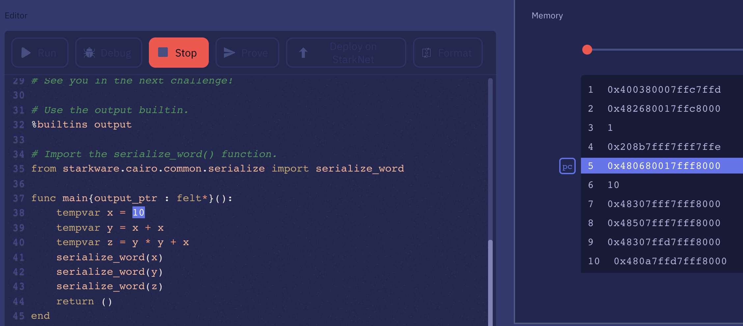Click the Format button label
The height and width of the screenshot is (326, 743).
(455, 53)
